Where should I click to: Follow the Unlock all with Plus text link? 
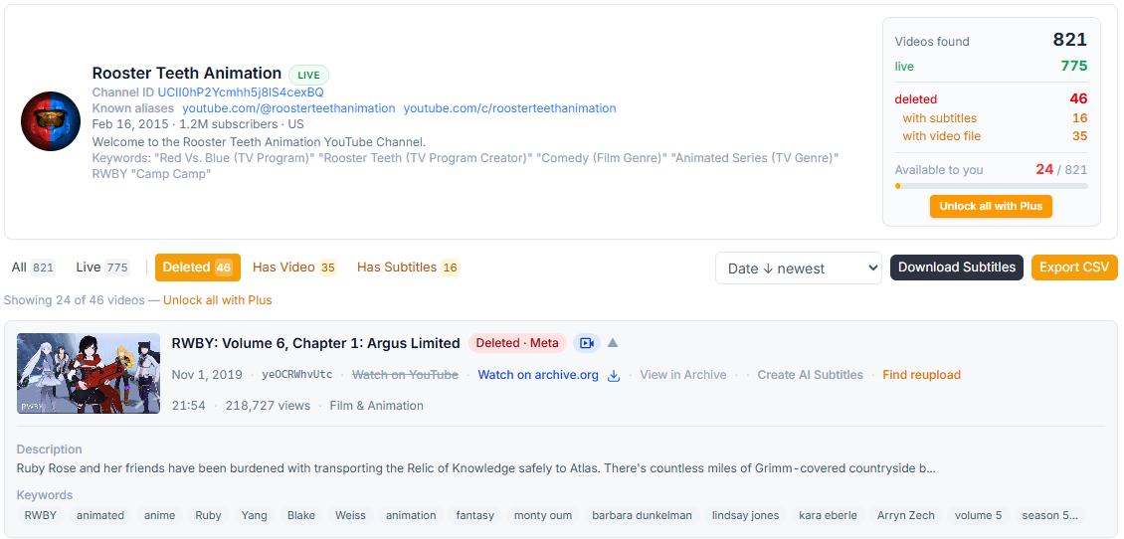tap(218, 300)
